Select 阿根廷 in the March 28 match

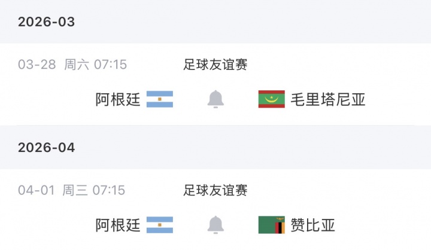point(118,99)
